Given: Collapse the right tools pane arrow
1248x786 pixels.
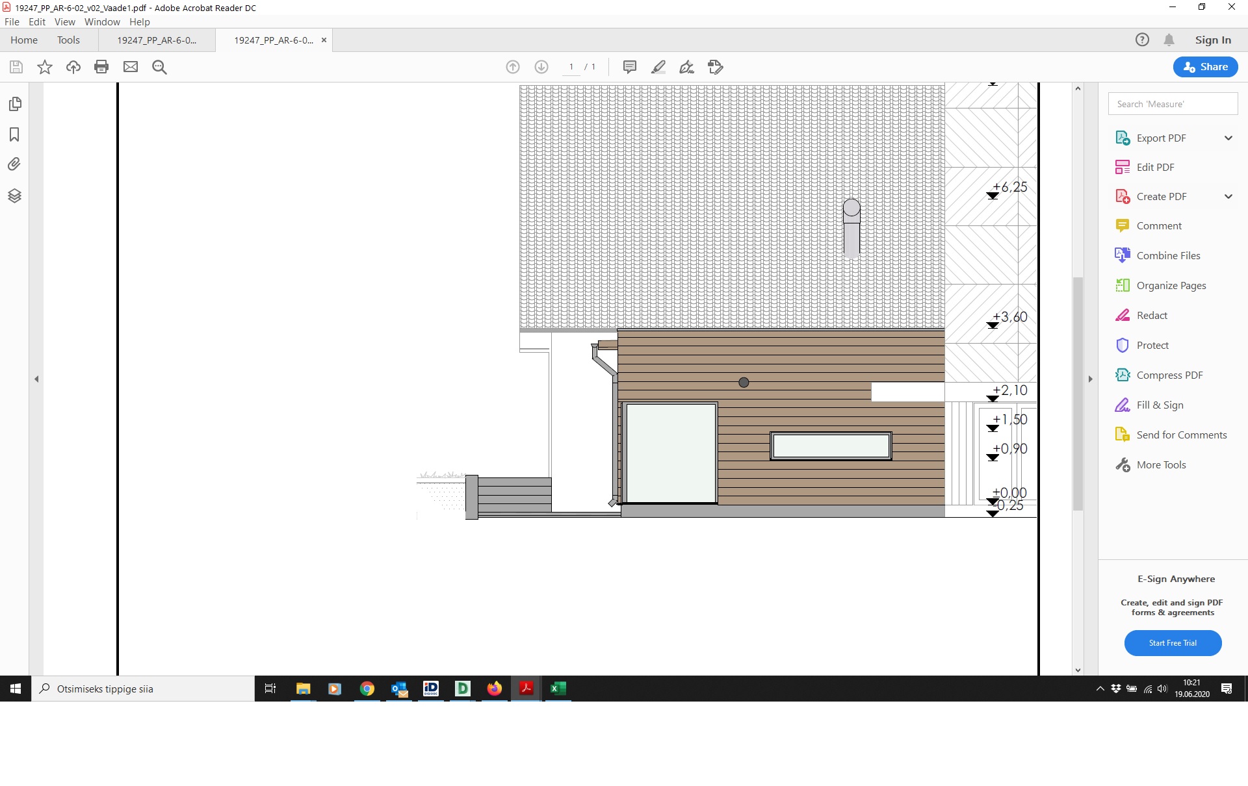Looking at the screenshot, I should click(x=1090, y=379).
